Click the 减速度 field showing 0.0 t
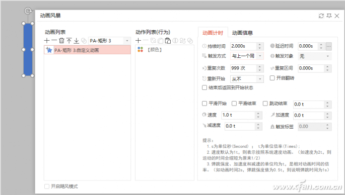The height and width of the screenshot is (195, 345). (x=240, y=126)
